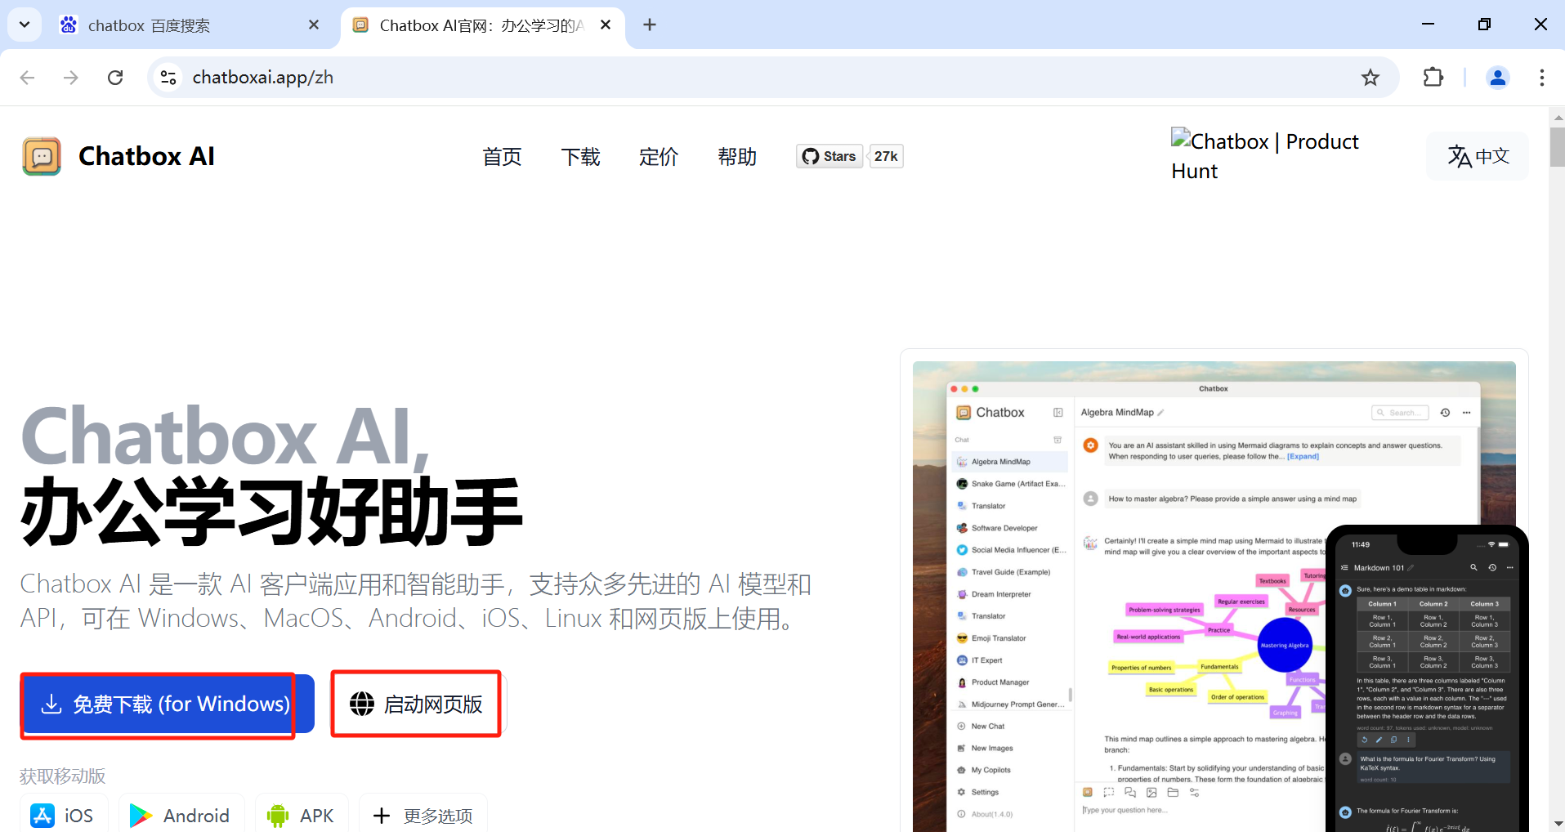Click the plus icon beside 更多选项

tap(382, 815)
